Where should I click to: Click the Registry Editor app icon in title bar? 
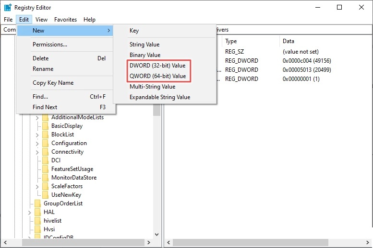click(x=8, y=8)
